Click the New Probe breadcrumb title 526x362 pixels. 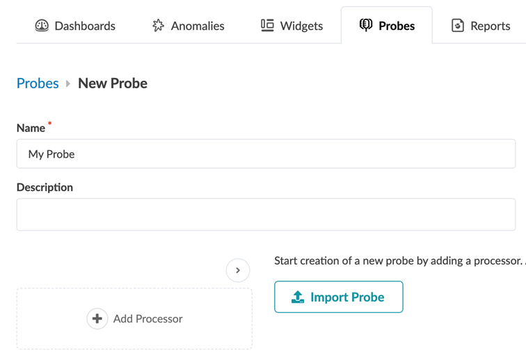[113, 83]
